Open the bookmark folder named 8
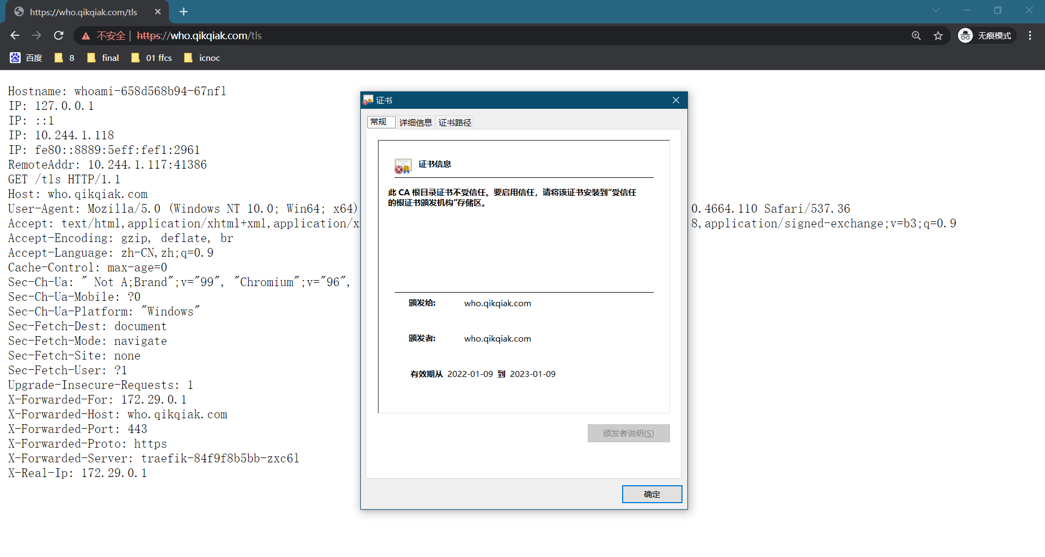 pyautogui.click(x=65, y=58)
